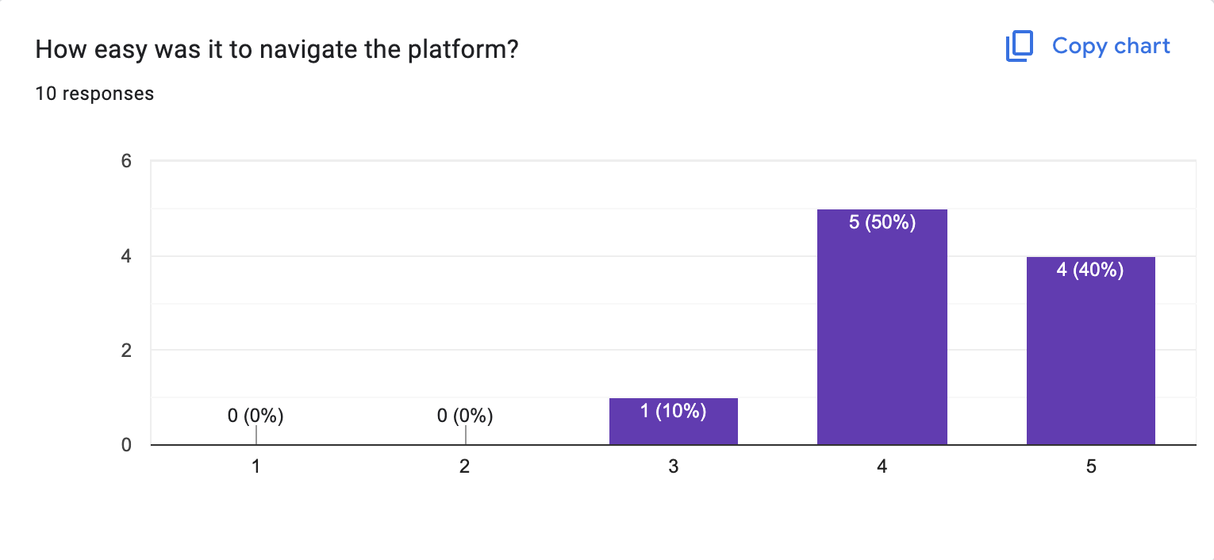The width and height of the screenshot is (1214, 560).
Task: Click y-axis value 6
Action: 125,161
